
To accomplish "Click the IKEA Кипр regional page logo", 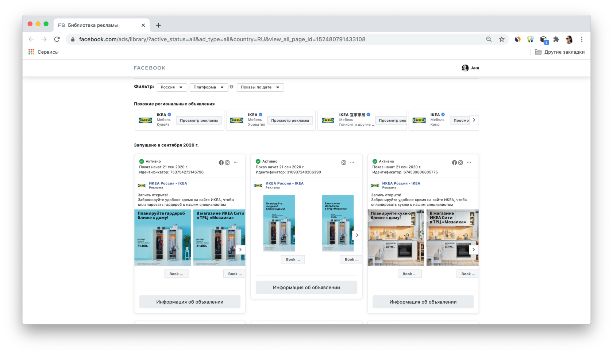I will point(419,120).
